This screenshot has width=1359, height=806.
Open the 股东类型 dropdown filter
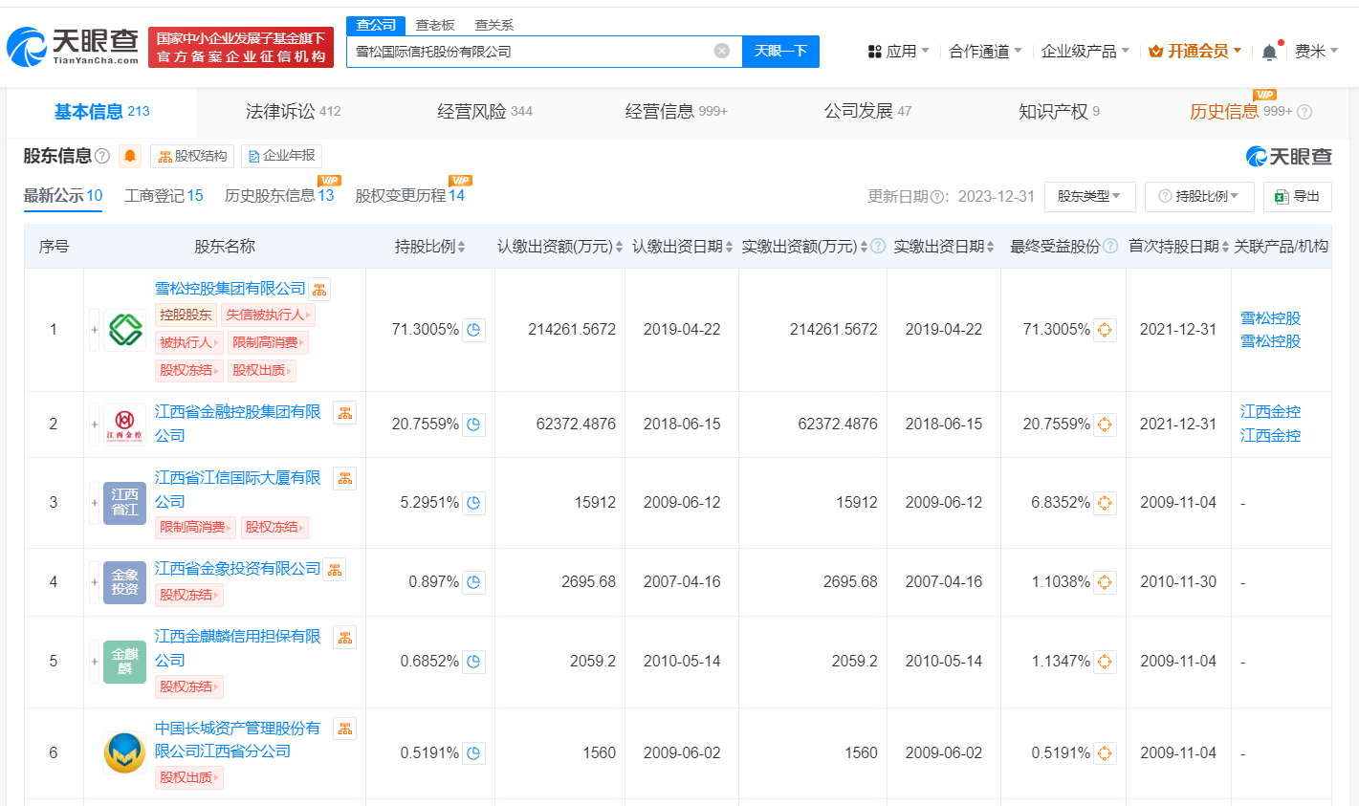[1089, 196]
